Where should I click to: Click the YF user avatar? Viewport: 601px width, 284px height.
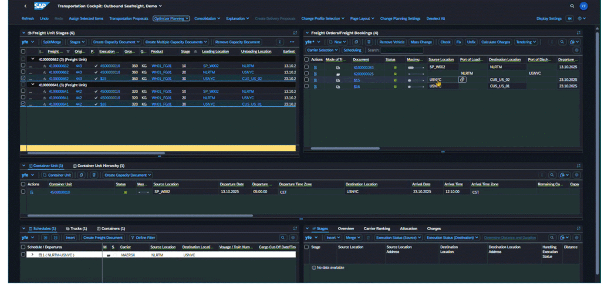(583, 6)
